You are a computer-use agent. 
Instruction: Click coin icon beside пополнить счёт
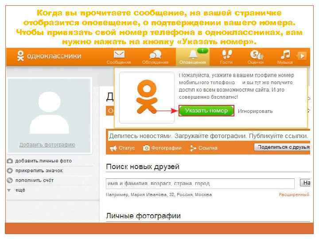point(10,180)
